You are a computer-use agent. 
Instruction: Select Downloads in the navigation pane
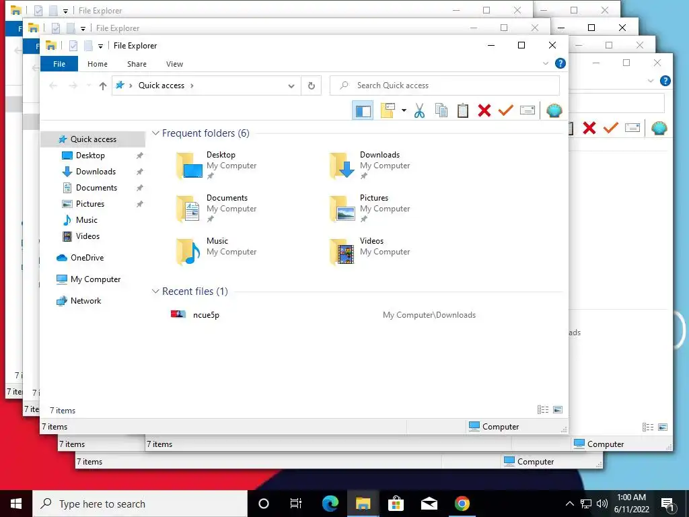click(96, 172)
